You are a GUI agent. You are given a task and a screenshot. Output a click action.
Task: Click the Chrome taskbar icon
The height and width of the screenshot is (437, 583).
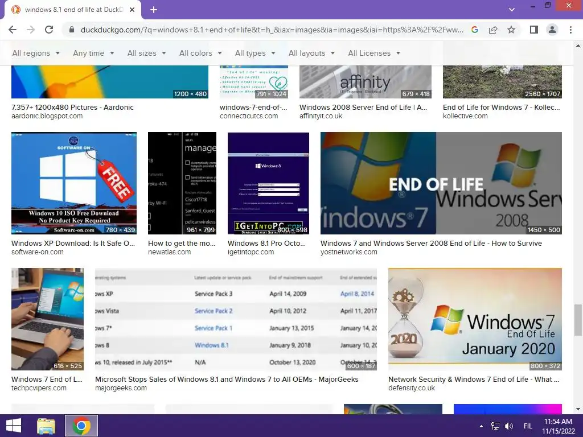81,426
